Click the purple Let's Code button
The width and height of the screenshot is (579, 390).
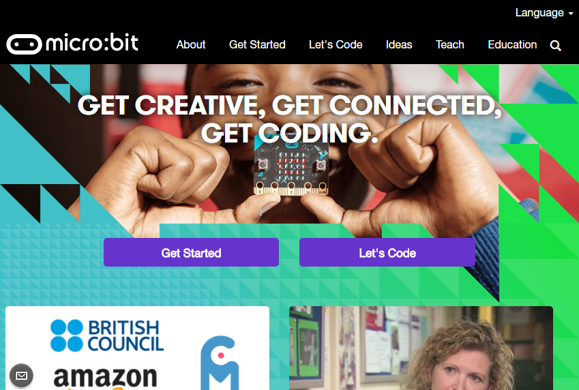tap(387, 252)
